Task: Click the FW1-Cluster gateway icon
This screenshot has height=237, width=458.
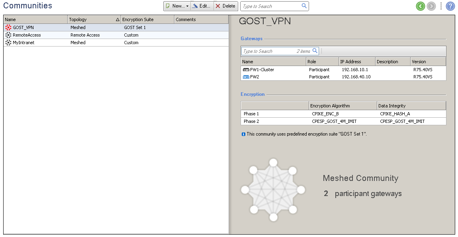Action: 246,70
